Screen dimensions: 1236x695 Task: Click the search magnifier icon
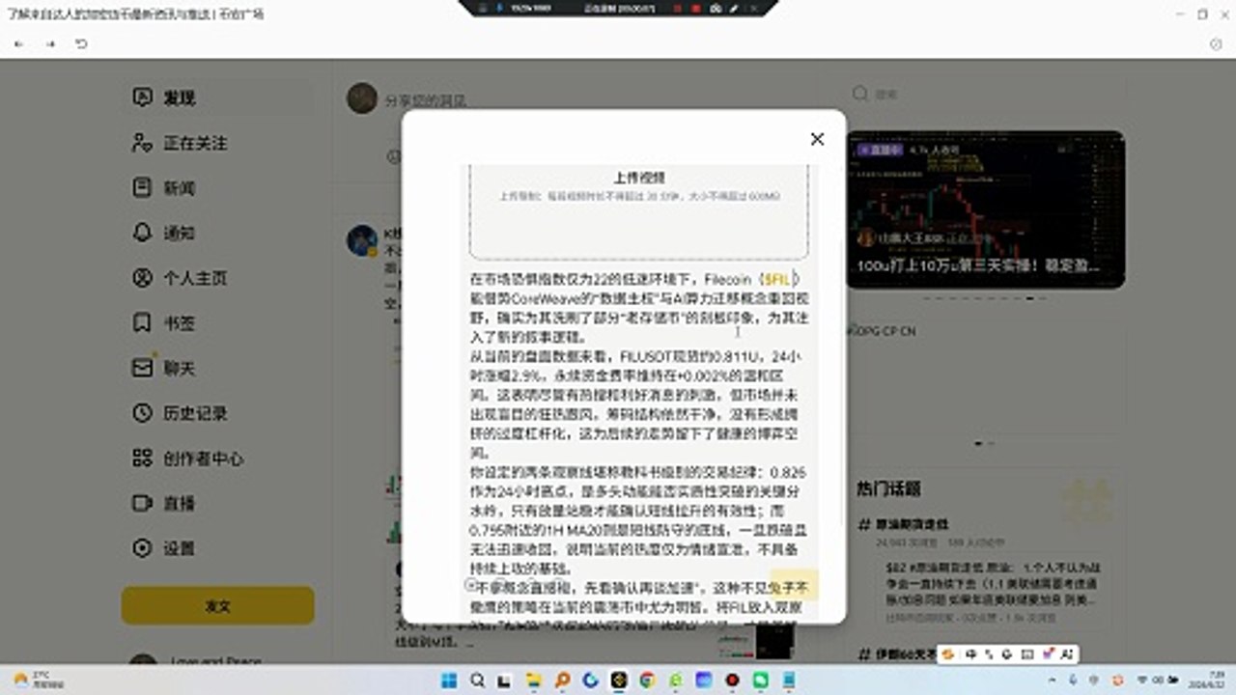(859, 94)
